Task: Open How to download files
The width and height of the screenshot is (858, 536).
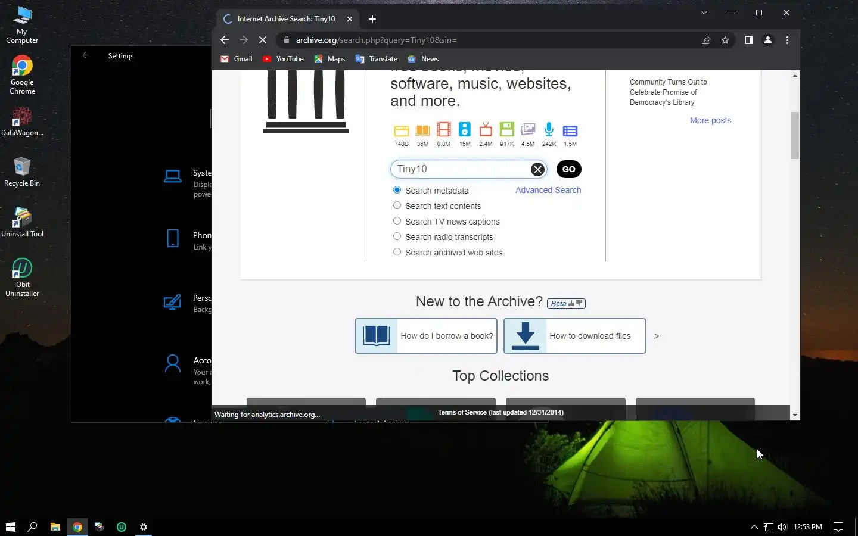Action: (575, 336)
